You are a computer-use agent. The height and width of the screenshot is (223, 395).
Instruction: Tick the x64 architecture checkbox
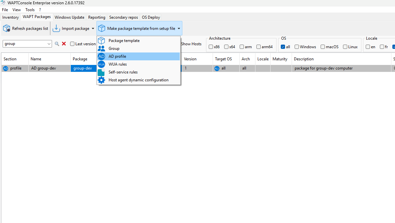click(226, 47)
